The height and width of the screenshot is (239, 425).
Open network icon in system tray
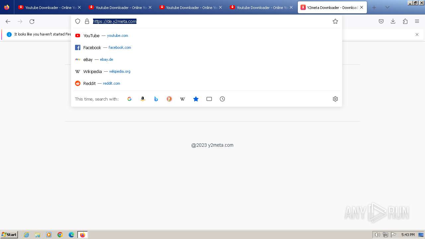[x=385, y=235]
